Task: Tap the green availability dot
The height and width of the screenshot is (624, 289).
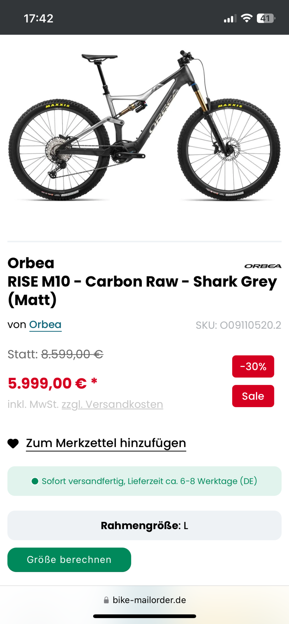Action: (x=35, y=481)
